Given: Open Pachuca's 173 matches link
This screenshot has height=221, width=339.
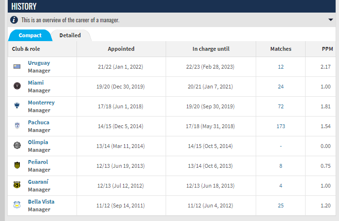Looking at the screenshot, I should point(280,126).
